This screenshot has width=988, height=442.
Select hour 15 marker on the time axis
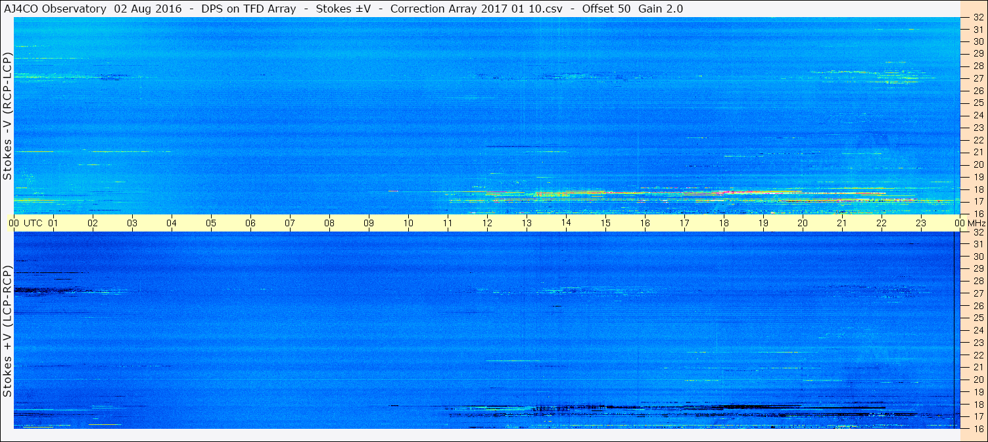click(605, 223)
